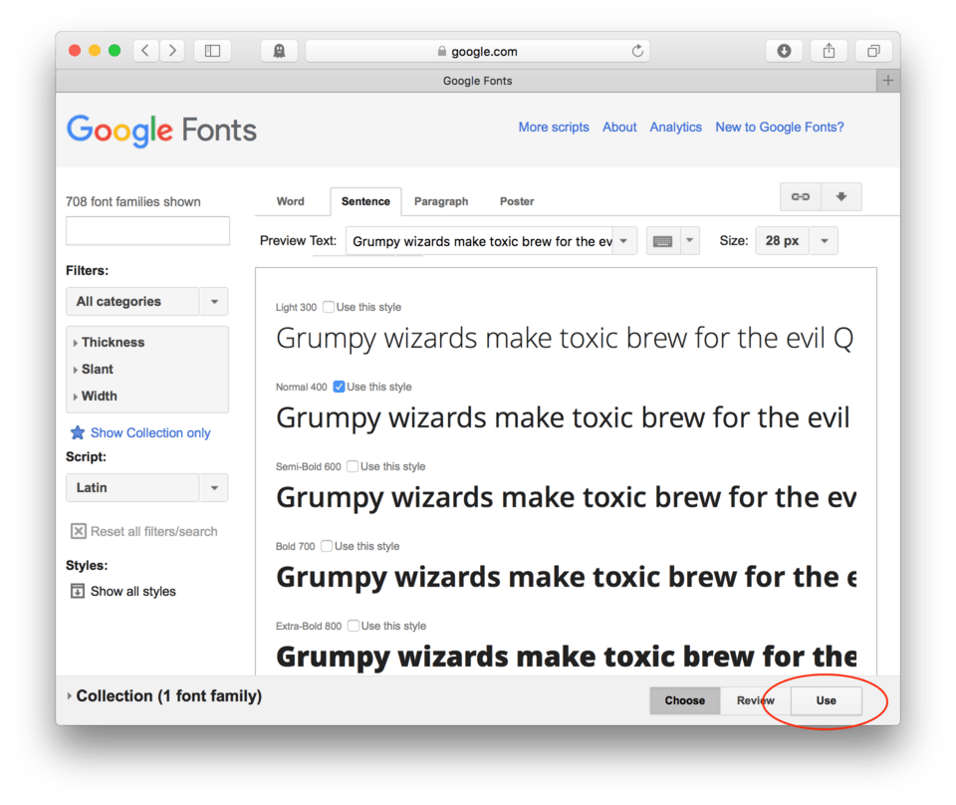
Task: Open the keyboard icon button
Action: click(x=663, y=241)
